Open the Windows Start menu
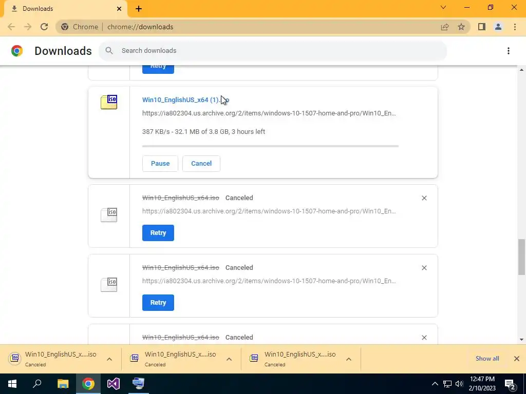526x394 pixels. 12,384
